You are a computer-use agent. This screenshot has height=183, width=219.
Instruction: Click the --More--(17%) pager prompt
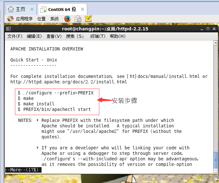click(x=23, y=170)
